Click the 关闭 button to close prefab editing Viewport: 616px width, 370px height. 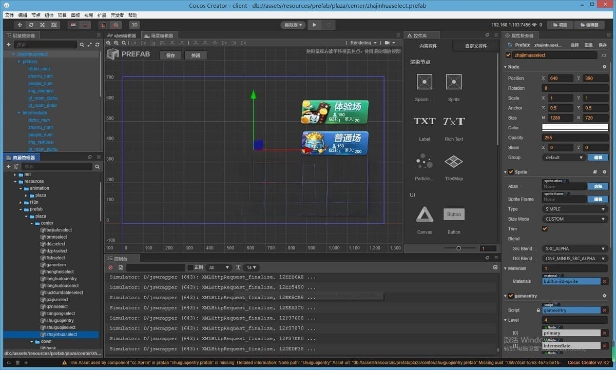click(x=196, y=55)
